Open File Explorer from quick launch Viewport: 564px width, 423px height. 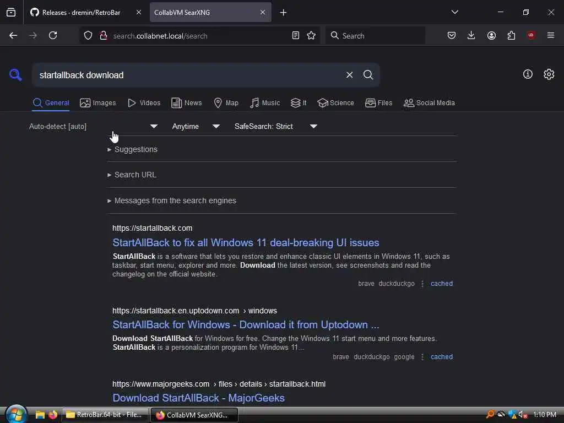click(40, 415)
